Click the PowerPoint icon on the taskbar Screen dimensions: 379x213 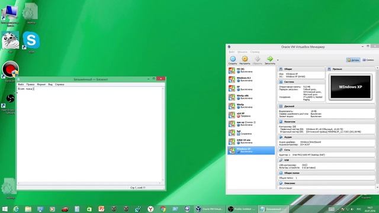tap(101, 209)
